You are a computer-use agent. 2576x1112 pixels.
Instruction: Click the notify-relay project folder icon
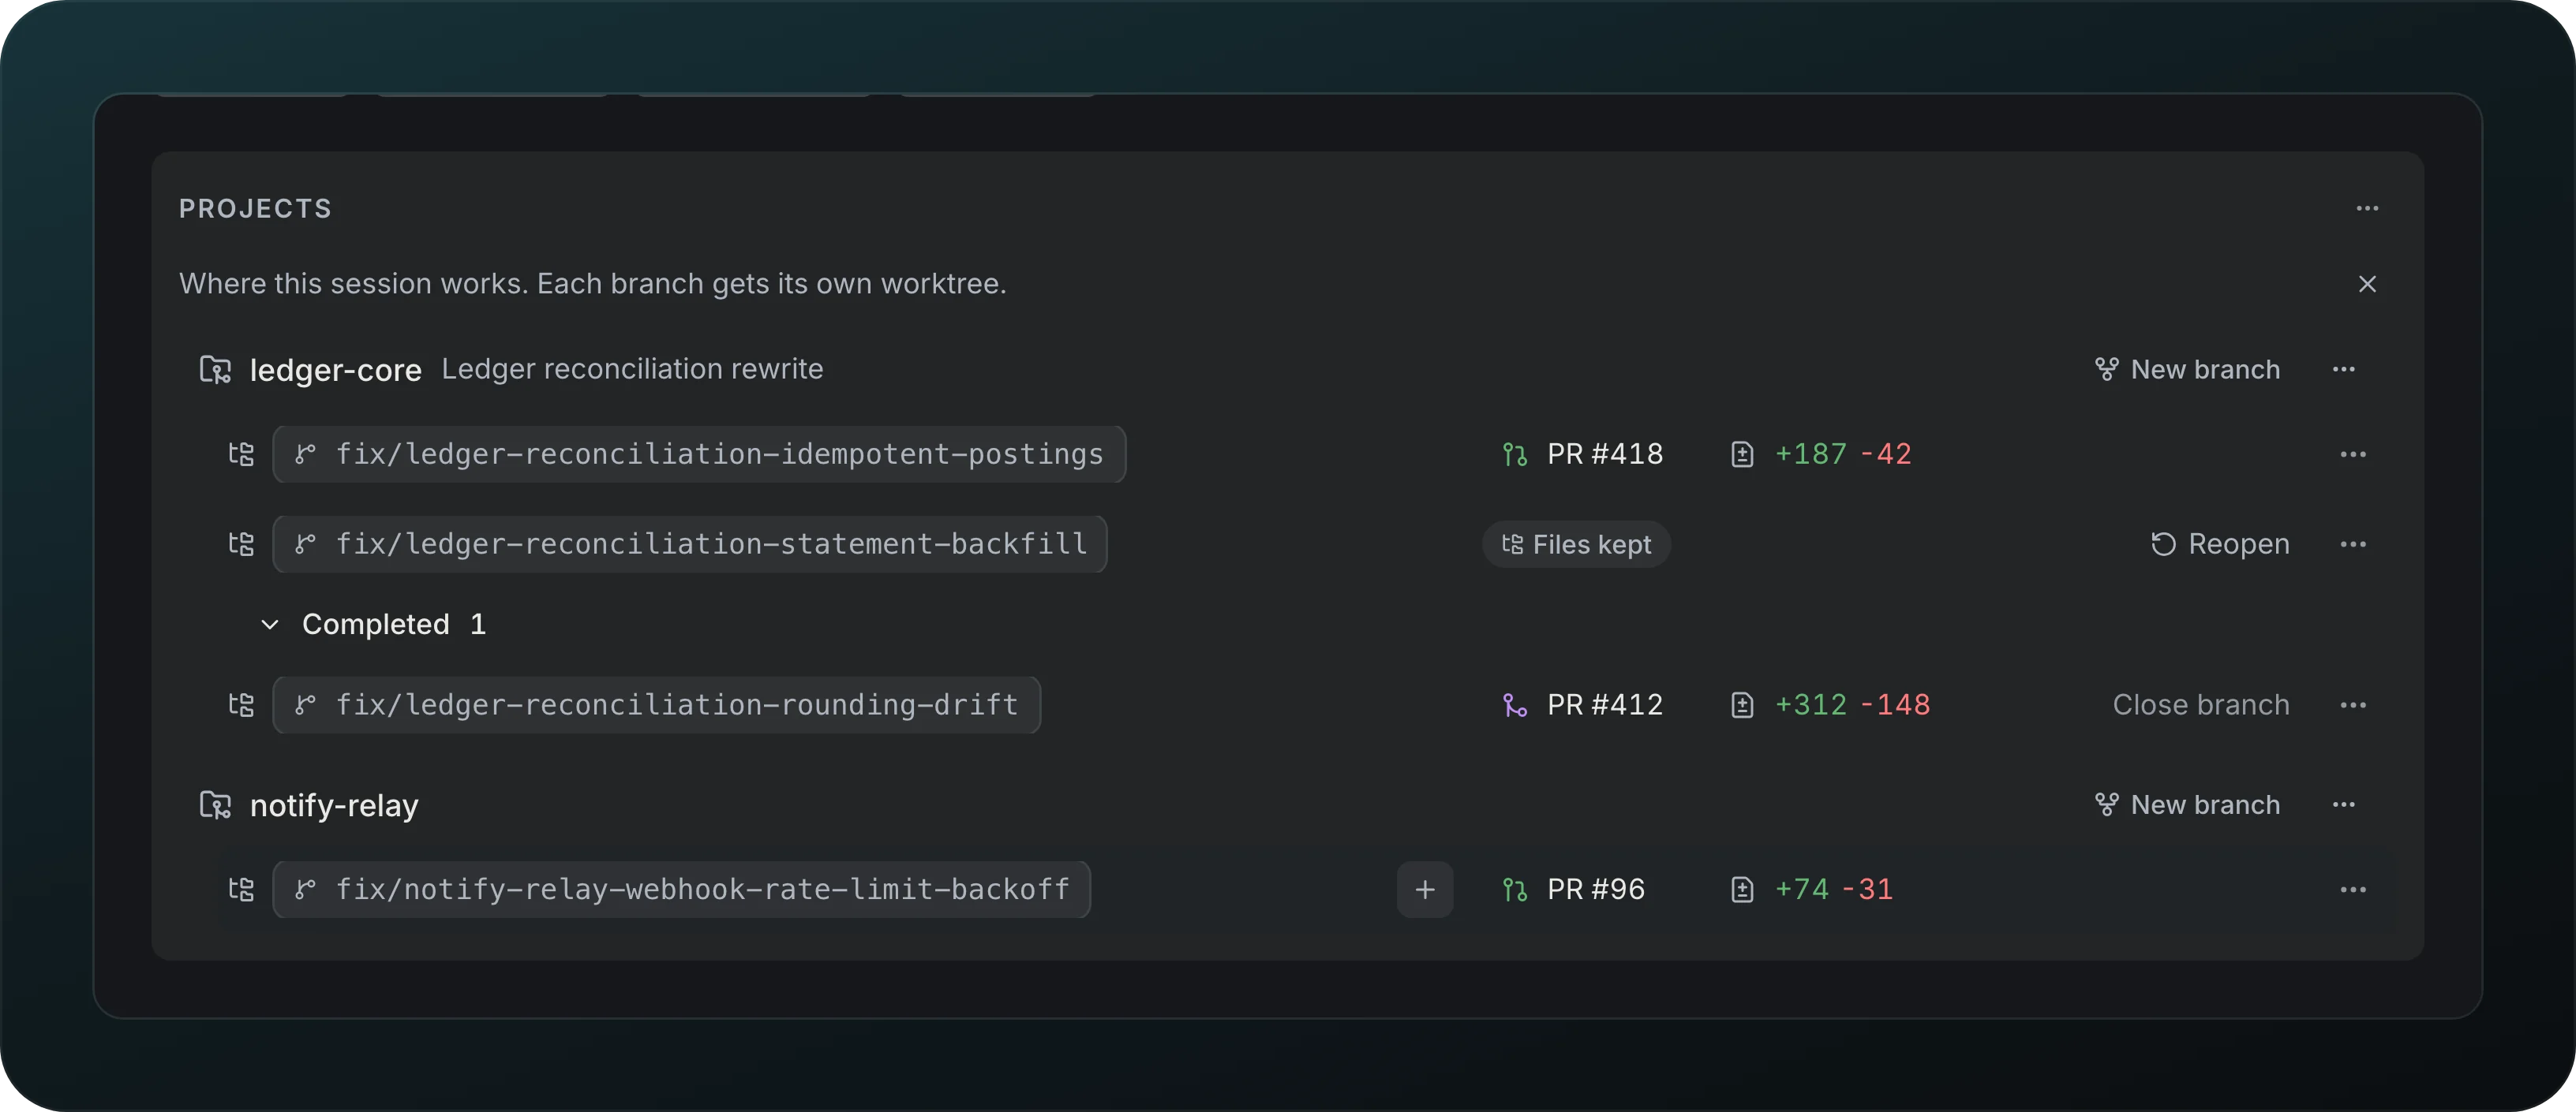215,804
